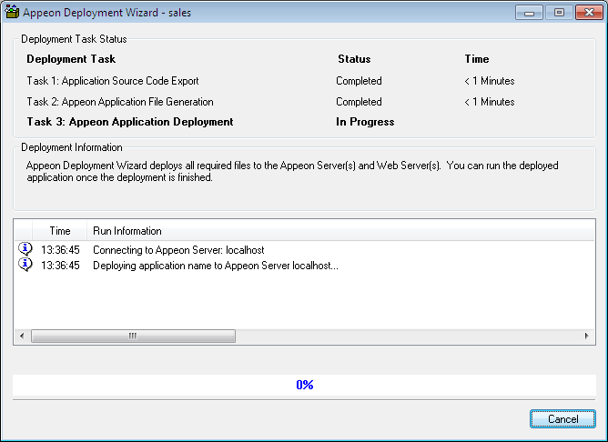Click the 'Deployment Task' column heading
608x442 pixels.
tap(71, 59)
